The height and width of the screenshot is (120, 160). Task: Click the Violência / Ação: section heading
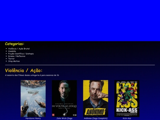pyautogui.click(x=24, y=71)
